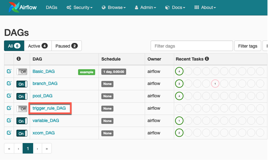Viewport: 268px width, 160px height.
Task: Click edit icon for xcom_DAG row
Action: tap(9, 133)
